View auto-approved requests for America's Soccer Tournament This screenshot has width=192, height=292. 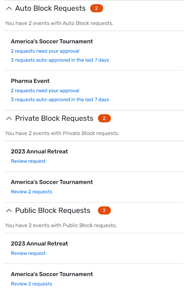pyautogui.click(x=60, y=60)
